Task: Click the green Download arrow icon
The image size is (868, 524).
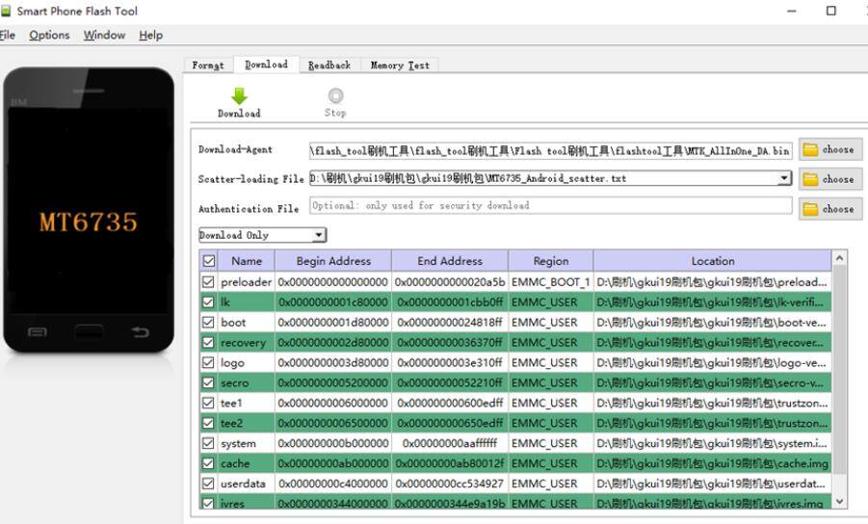Action: (239, 96)
